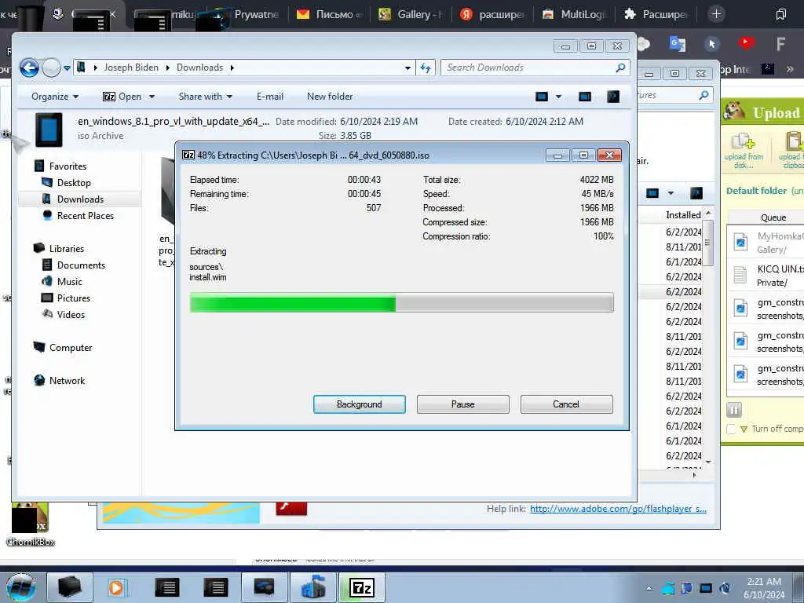Click iso file icon in details pane
Image resolution: width=804 pixels, height=603 pixels.
(49, 130)
